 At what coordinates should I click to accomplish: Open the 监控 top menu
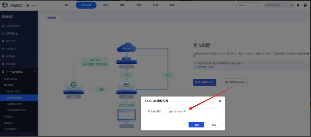point(105,5)
